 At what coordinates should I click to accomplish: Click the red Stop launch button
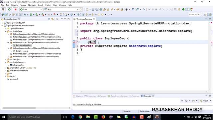coord(15,9)
